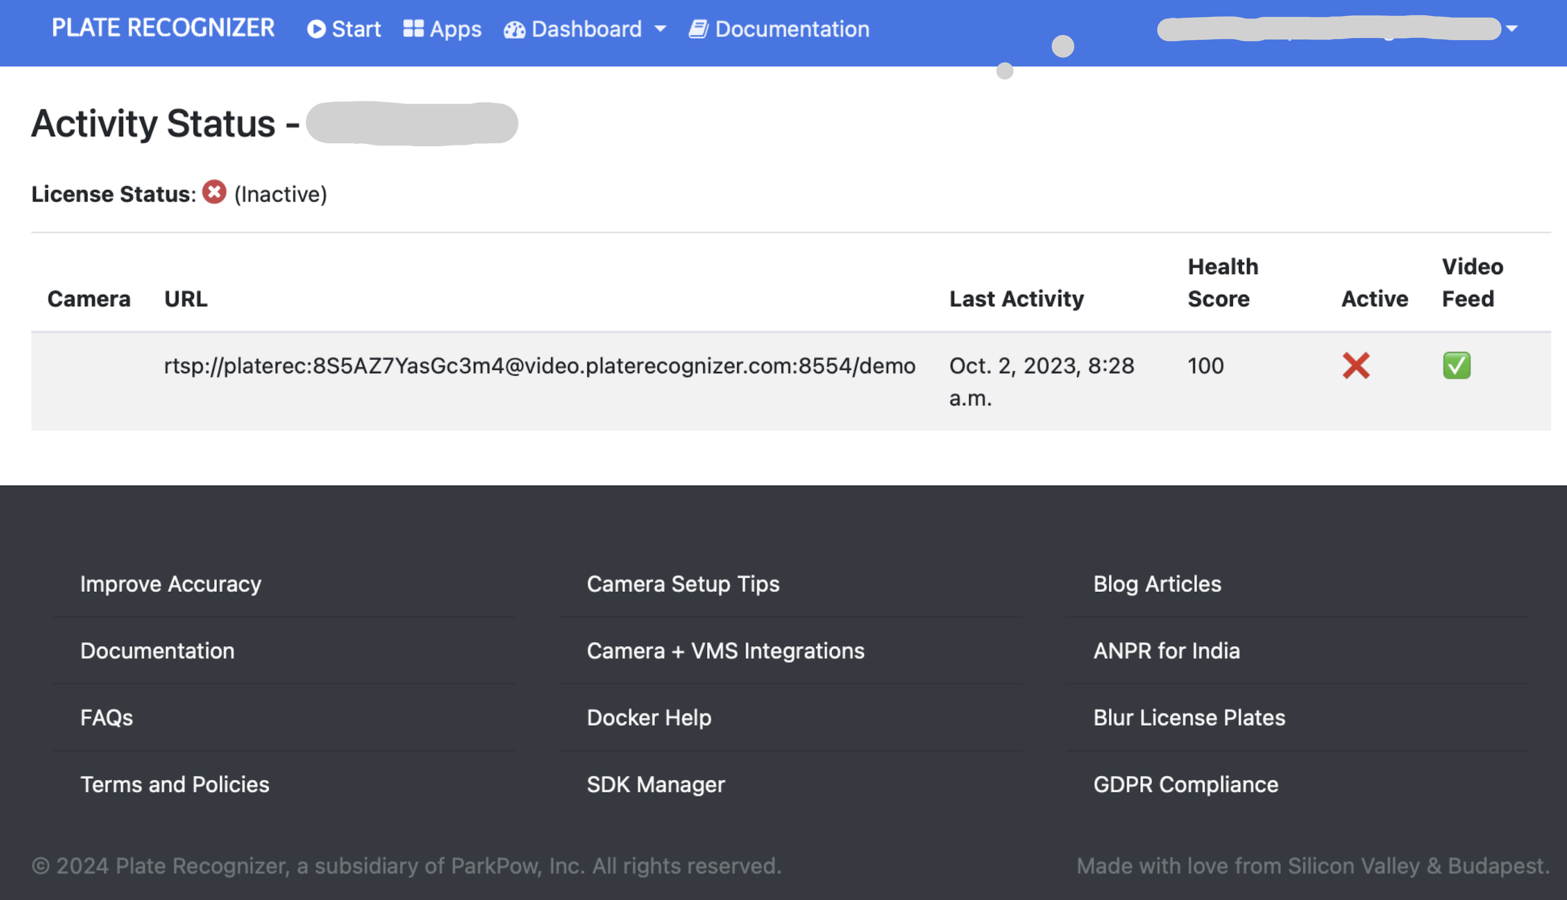The height and width of the screenshot is (900, 1567).
Task: Open the Documentation menu item in navbar
Action: point(792,29)
